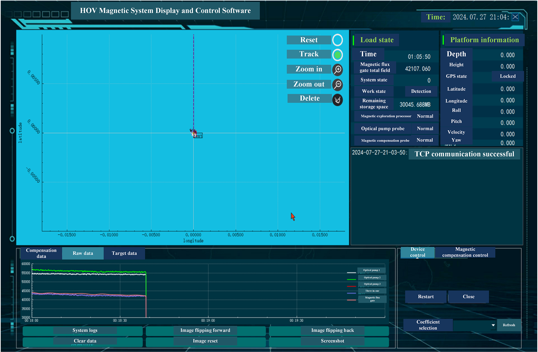Image resolution: width=538 pixels, height=352 pixels.
Task: Toggle the Reset circle indicator
Action: pyautogui.click(x=337, y=40)
